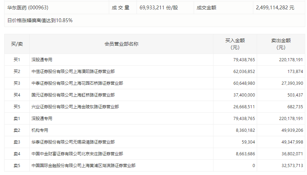This screenshot has height=175, width=307.
Task: Click sell amount 220,178,191 in 买1 row
Action: click(x=291, y=59)
